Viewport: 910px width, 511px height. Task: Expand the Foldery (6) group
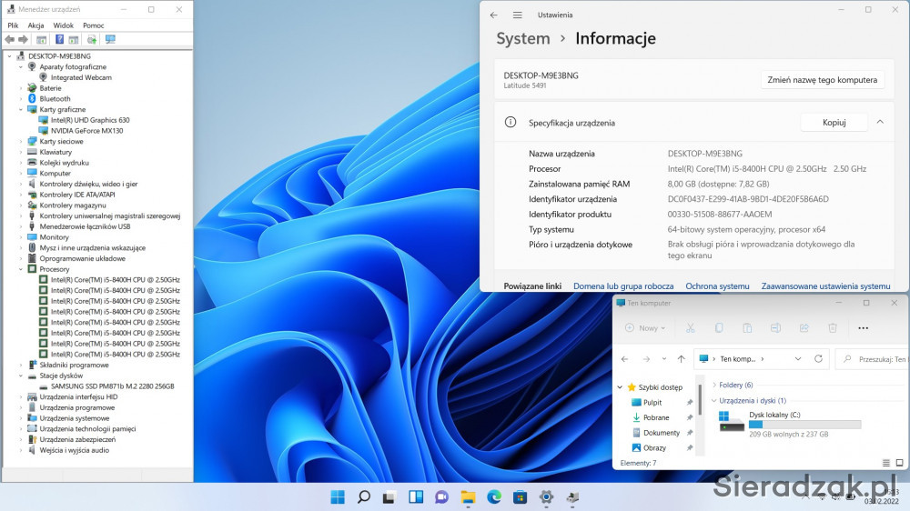(713, 385)
